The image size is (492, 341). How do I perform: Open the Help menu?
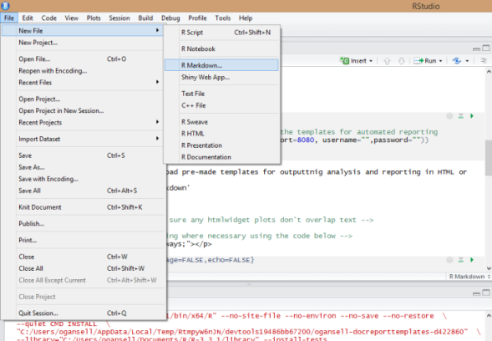pos(246,18)
